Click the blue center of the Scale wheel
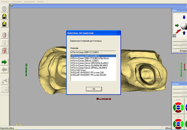Image resolution: width=187 pixels, height=130 pixels. (x=178, y=108)
